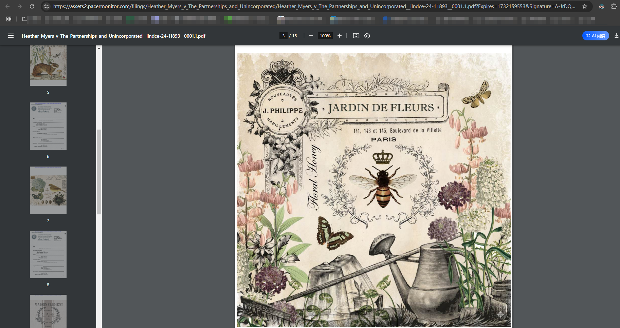Open page 5 rabbit thumbnail
Image resolution: width=620 pixels, height=328 pixels.
[x=48, y=65]
